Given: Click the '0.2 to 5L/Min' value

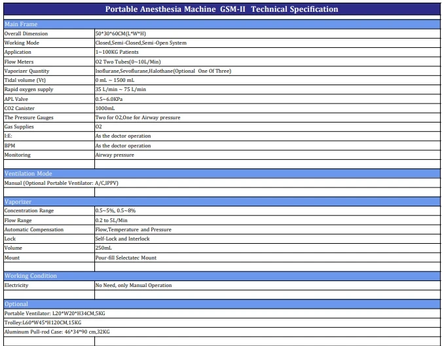Looking at the screenshot, I should coord(111,221).
